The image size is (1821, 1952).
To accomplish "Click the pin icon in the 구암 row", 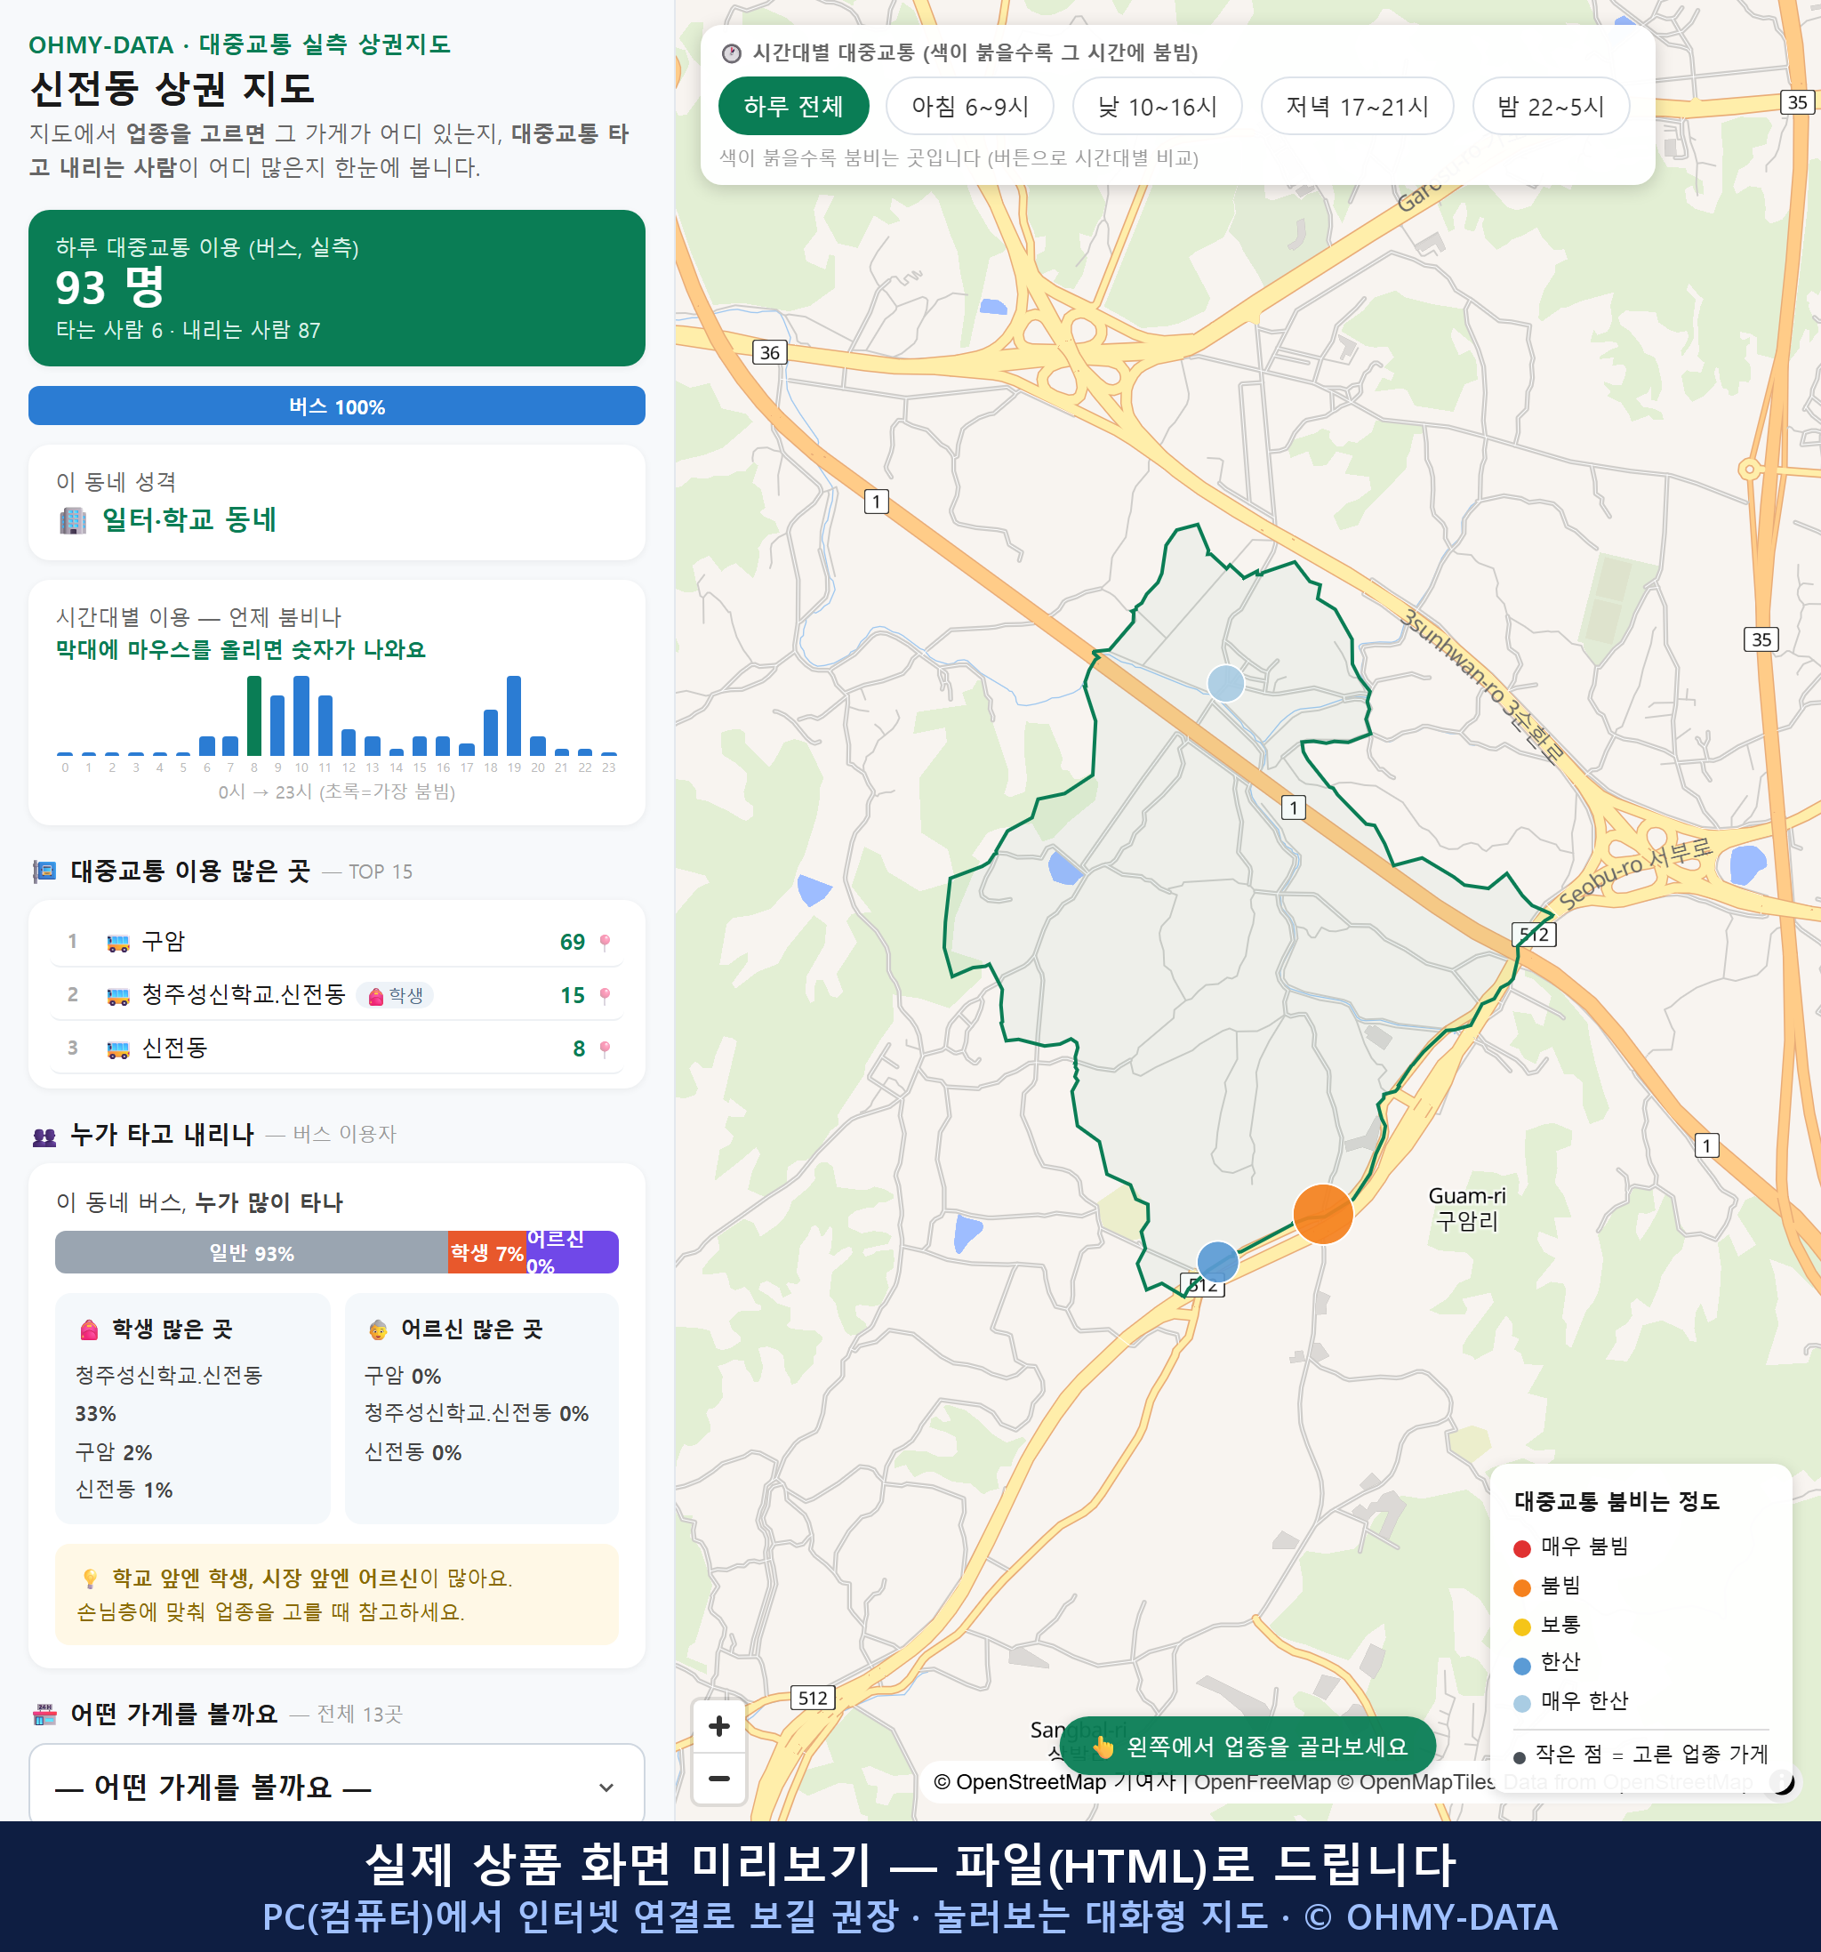I will coord(605,942).
